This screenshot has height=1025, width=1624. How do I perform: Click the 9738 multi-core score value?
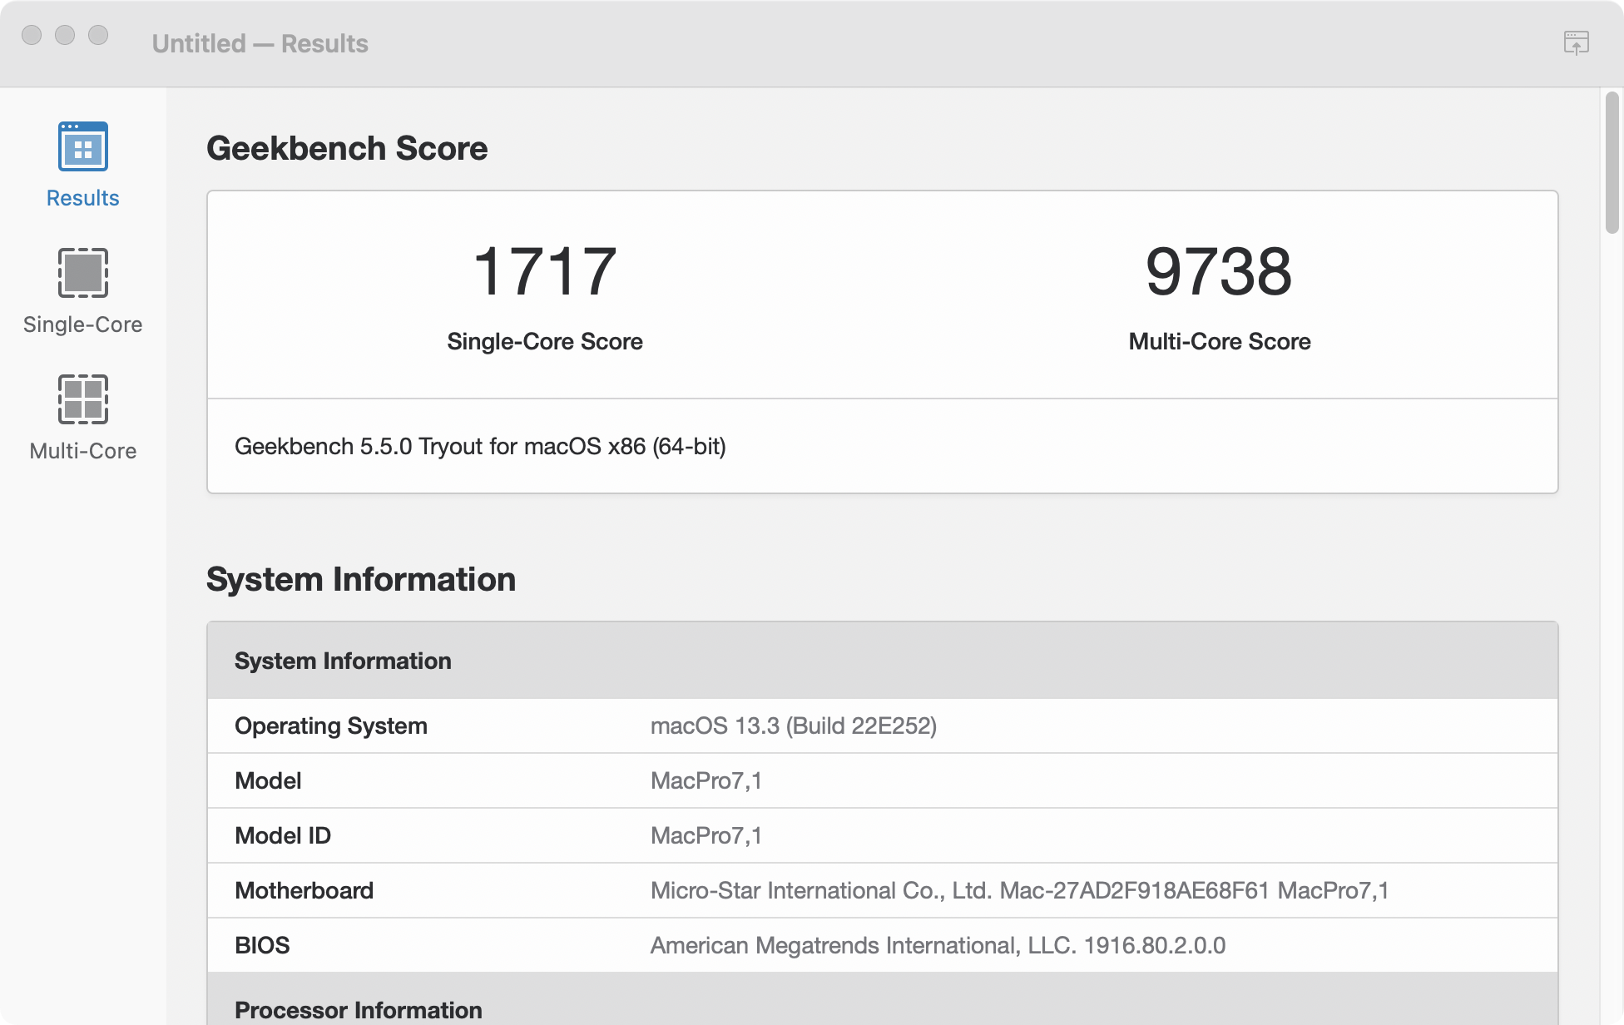(x=1219, y=271)
